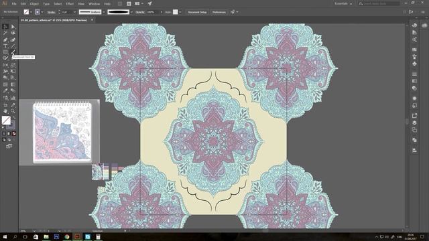429x241 pixels.
Task: Select the Column Graph tool
Action: [13, 98]
